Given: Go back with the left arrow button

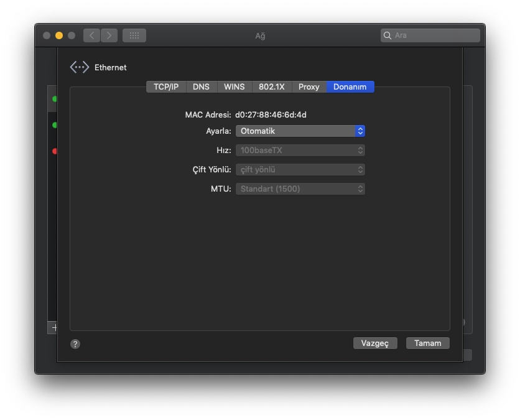Looking at the screenshot, I should [91, 35].
